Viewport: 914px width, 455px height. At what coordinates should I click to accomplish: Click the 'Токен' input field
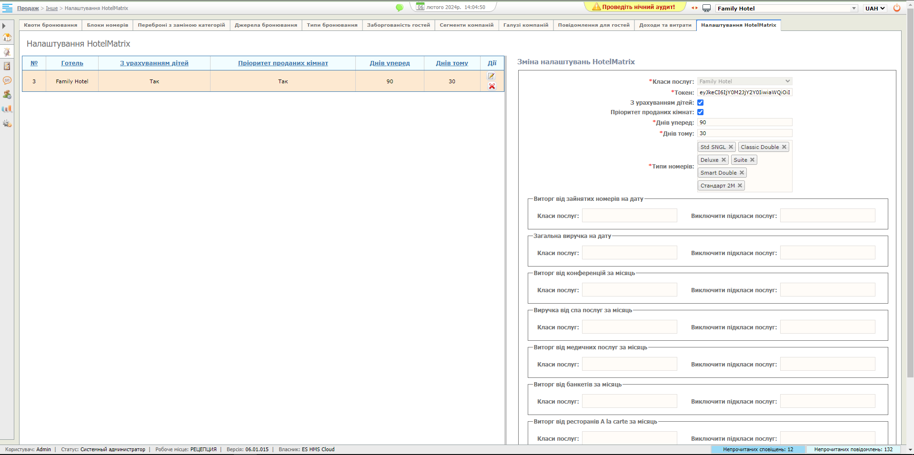tap(744, 92)
